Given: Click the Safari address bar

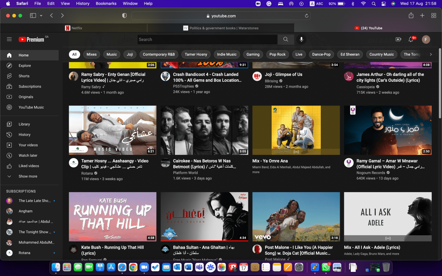Looking at the screenshot, I should pos(221,16).
